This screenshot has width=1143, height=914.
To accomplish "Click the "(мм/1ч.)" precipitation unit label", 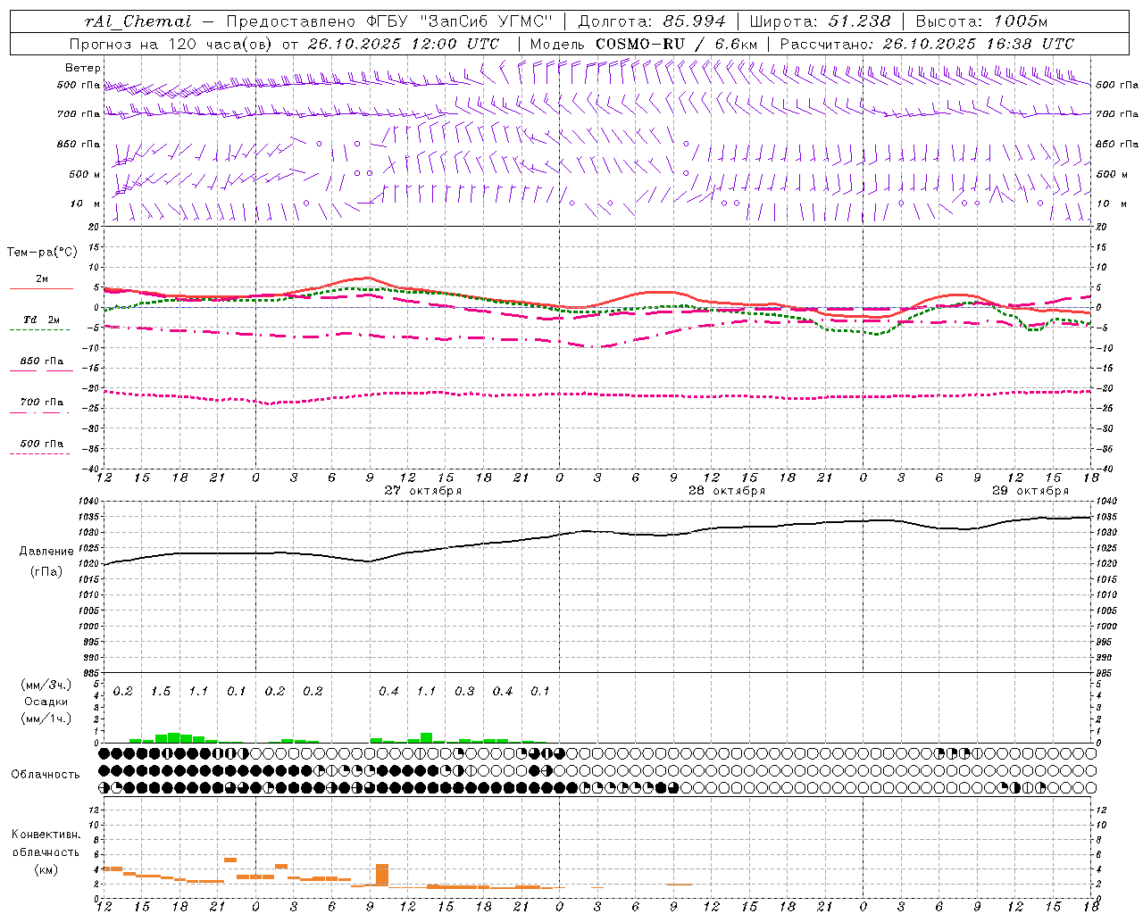I will (46, 719).
